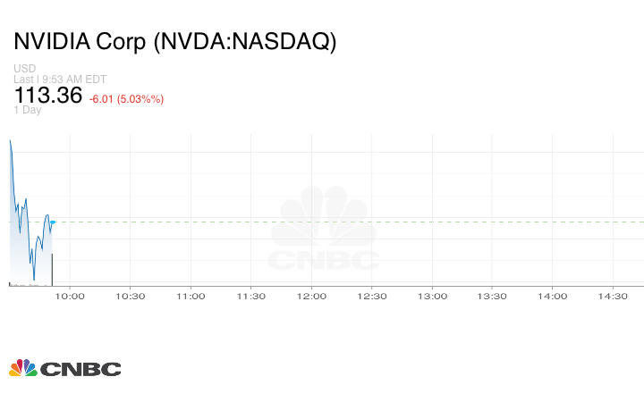
Task: Click the CNBC watermark peacock in chart center
Action: click(x=324, y=219)
